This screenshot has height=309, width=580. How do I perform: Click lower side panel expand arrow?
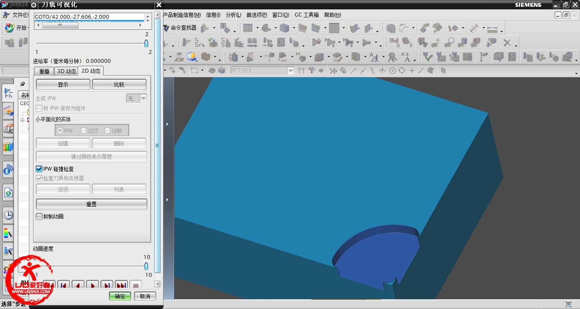pyautogui.click(x=167, y=199)
